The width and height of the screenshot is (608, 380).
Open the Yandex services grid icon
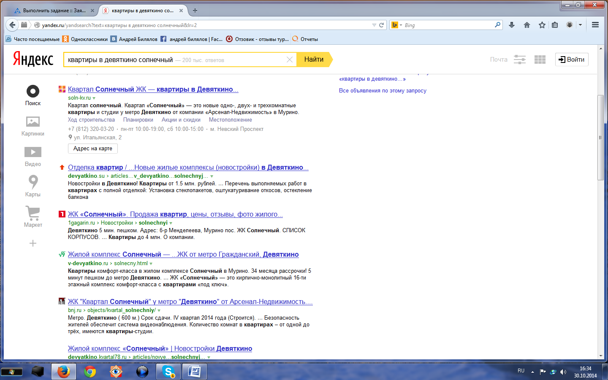(540, 60)
